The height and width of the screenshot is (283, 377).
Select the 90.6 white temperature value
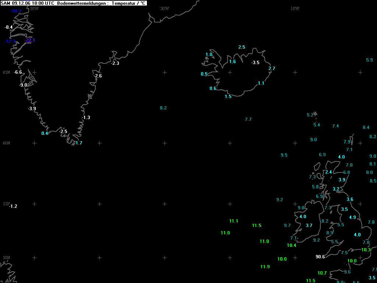pyautogui.click(x=320, y=257)
